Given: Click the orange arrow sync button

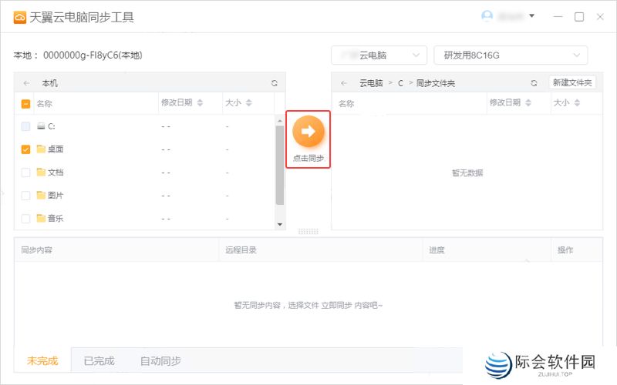Looking at the screenshot, I should [308, 131].
